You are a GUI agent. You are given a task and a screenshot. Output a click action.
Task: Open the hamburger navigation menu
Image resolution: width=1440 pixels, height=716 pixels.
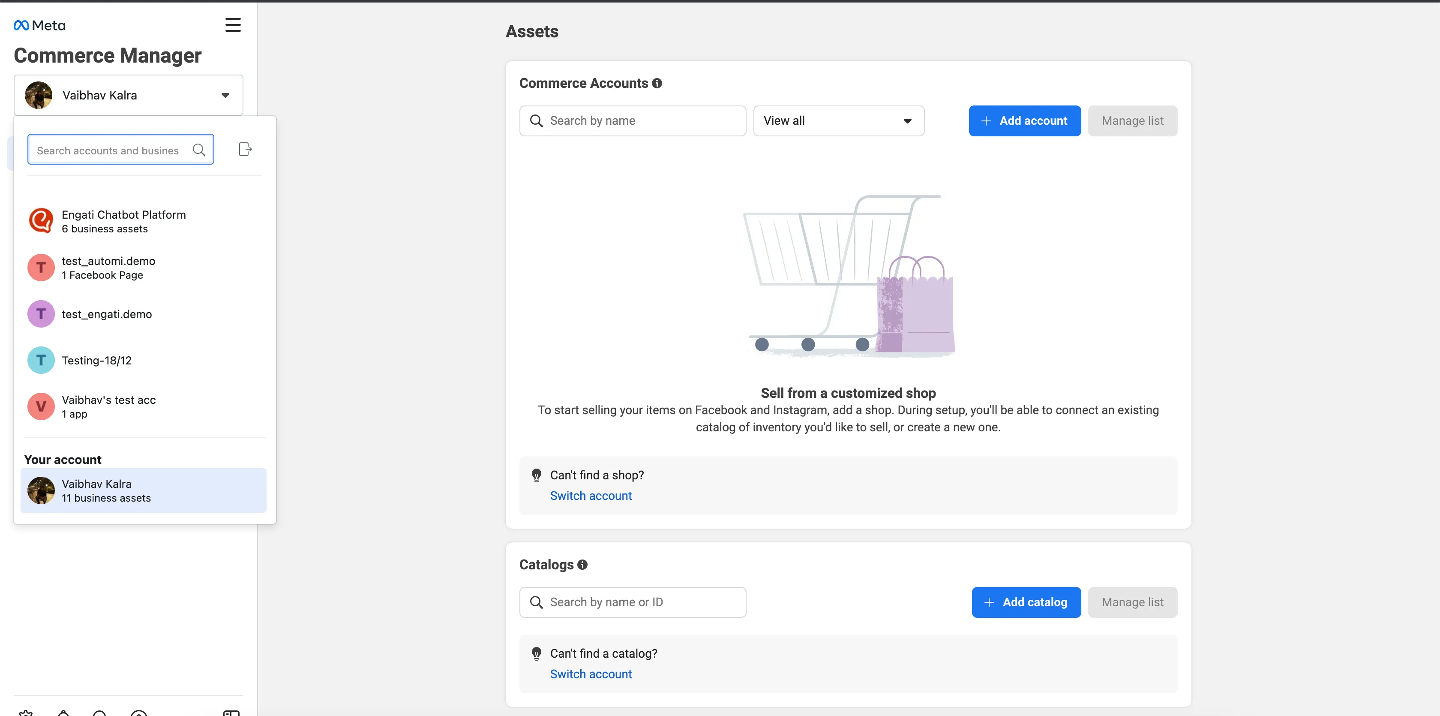click(x=233, y=25)
